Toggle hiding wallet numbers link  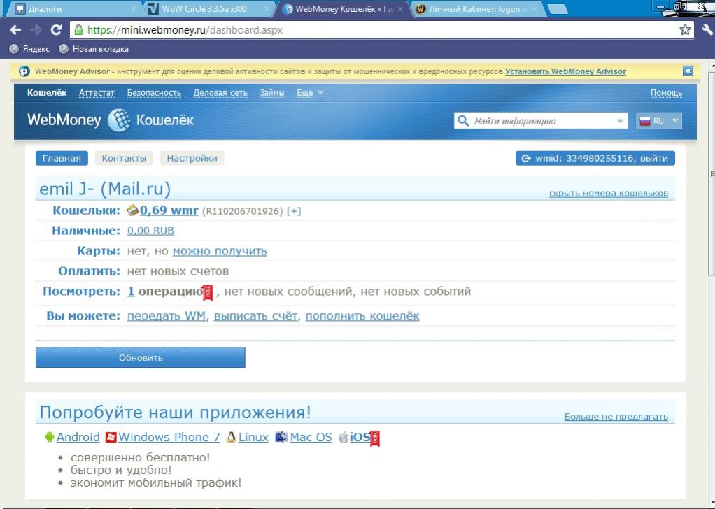point(608,194)
